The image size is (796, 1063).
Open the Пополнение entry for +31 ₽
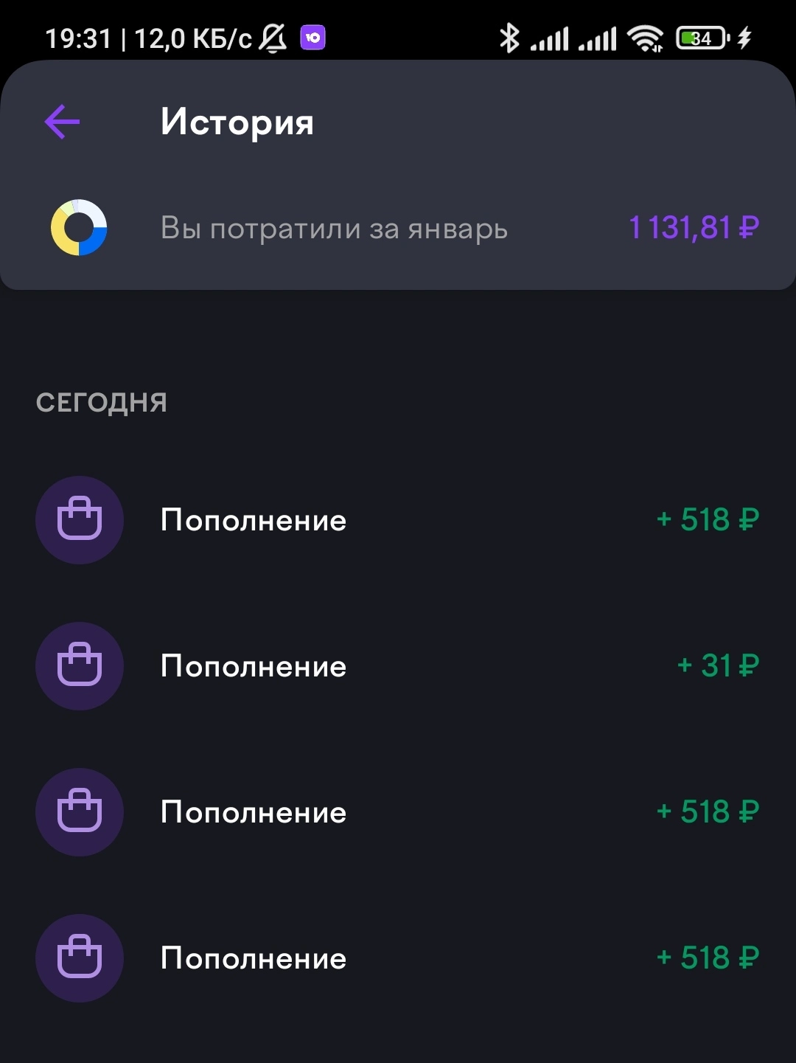[398, 666]
